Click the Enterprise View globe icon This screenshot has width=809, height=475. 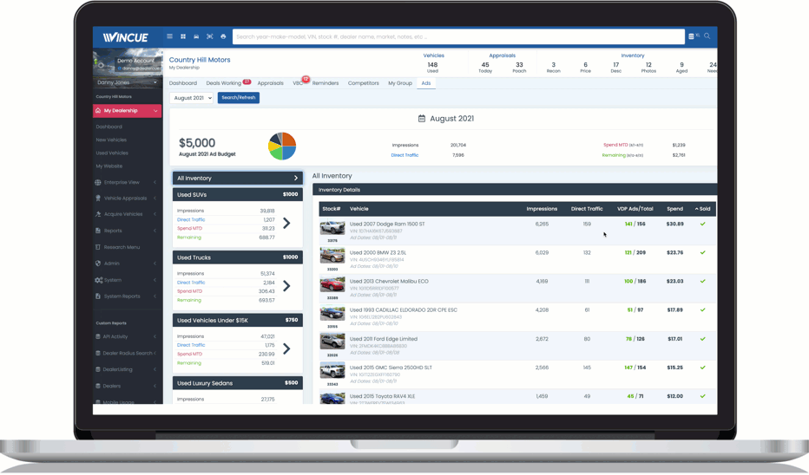point(98,182)
